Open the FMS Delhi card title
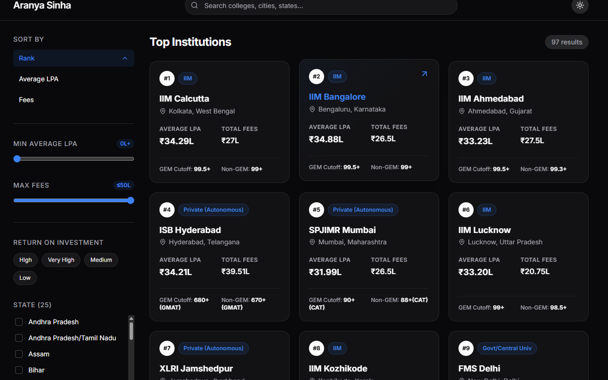Viewport: 608px width, 380px height. coord(479,369)
